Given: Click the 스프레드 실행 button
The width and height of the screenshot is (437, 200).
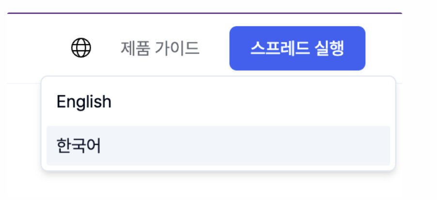Looking at the screenshot, I should click(297, 48).
